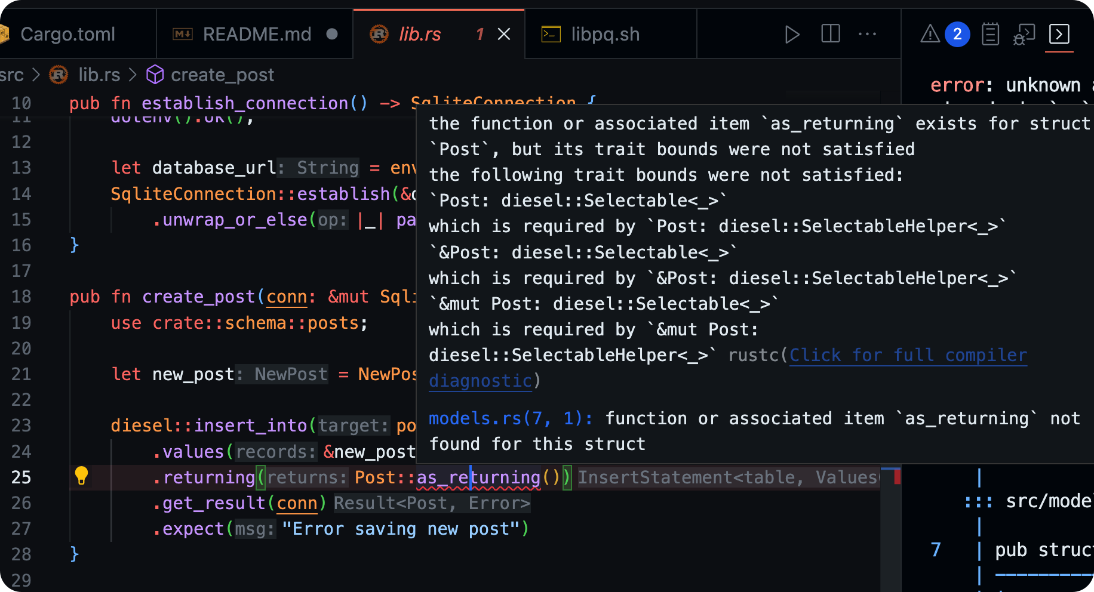Open the editor overflow menu with the ellipsis
Screen dimensions: 1094x592
tap(867, 35)
